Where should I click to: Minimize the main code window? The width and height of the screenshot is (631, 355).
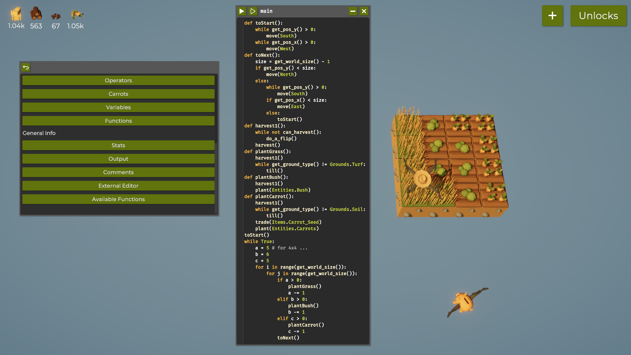[353, 11]
